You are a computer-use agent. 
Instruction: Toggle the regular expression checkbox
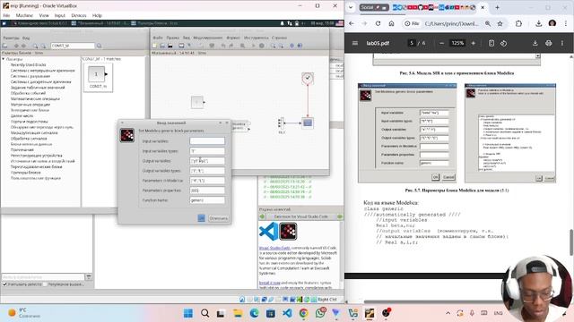point(45,284)
